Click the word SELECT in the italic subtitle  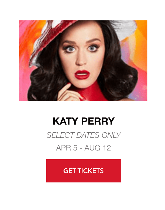coord(61,135)
